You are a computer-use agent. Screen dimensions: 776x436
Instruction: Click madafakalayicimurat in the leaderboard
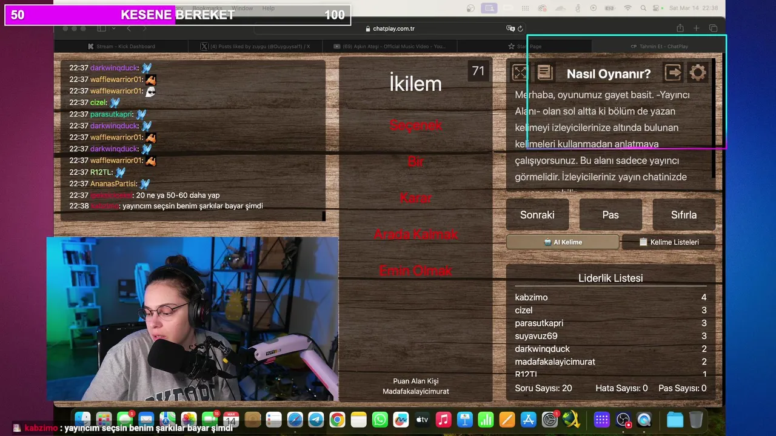(x=555, y=362)
